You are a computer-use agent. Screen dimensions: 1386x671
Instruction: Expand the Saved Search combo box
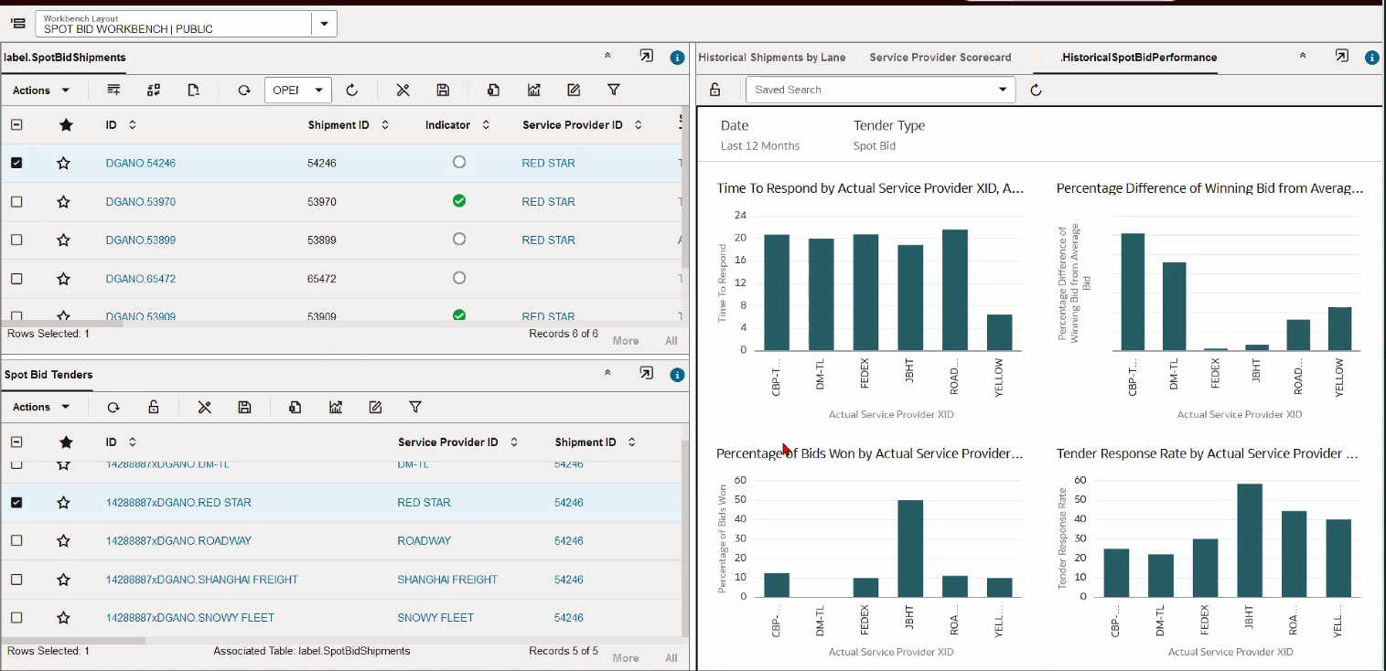1004,90
